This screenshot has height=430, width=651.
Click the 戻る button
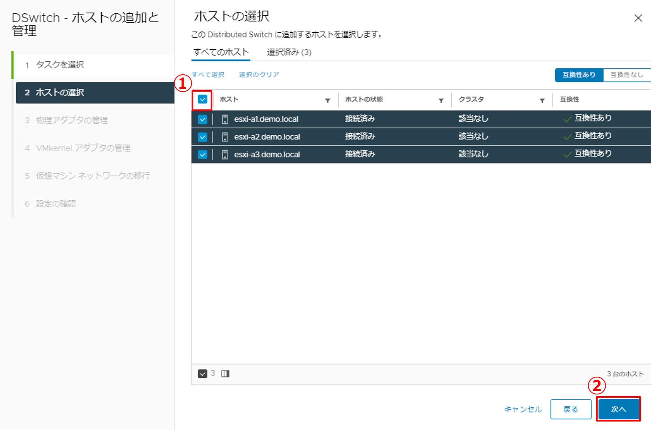[x=571, y=409]
